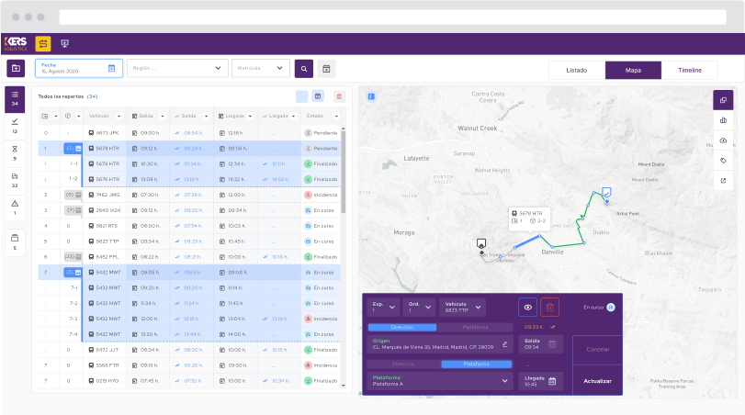Click the red trash icon above table
The image size is (745, 415).
[x=339, y=96]
